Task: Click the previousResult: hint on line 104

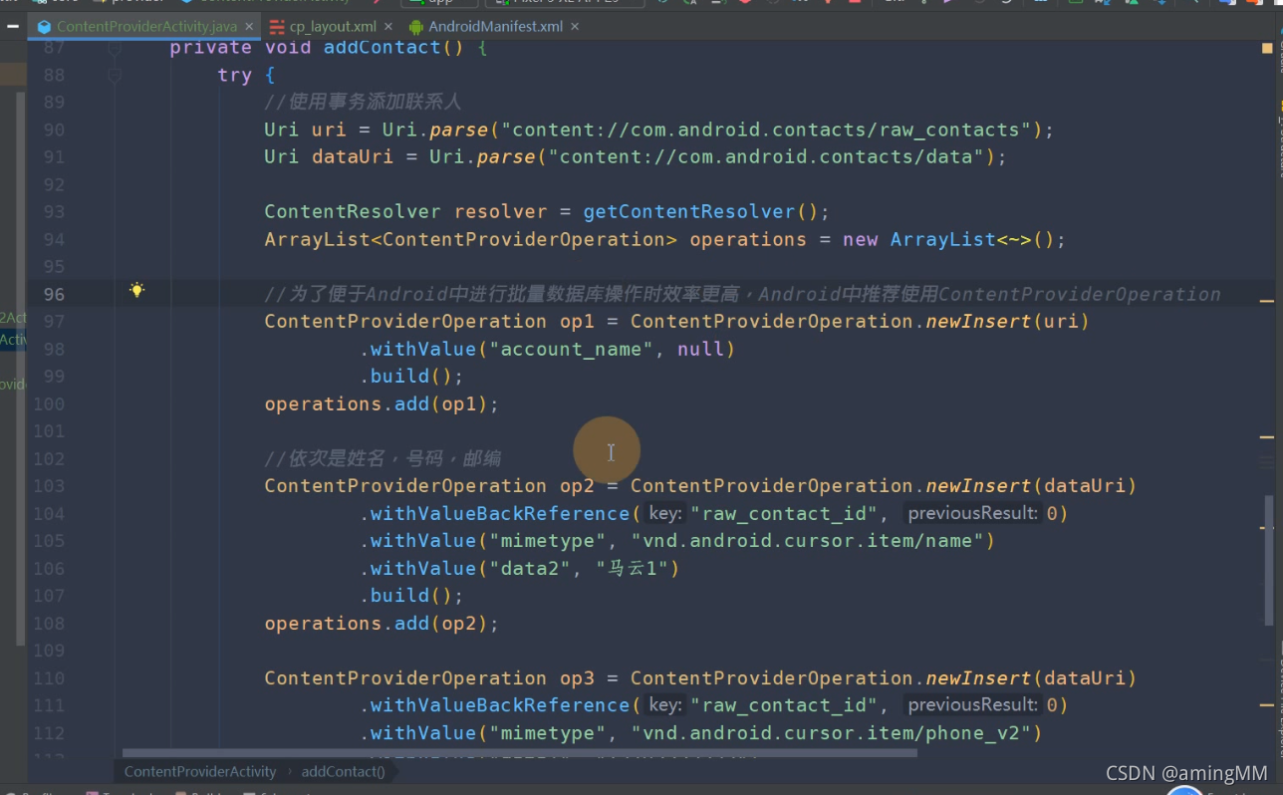Action: pyautogui.click(x=972, y=513)
